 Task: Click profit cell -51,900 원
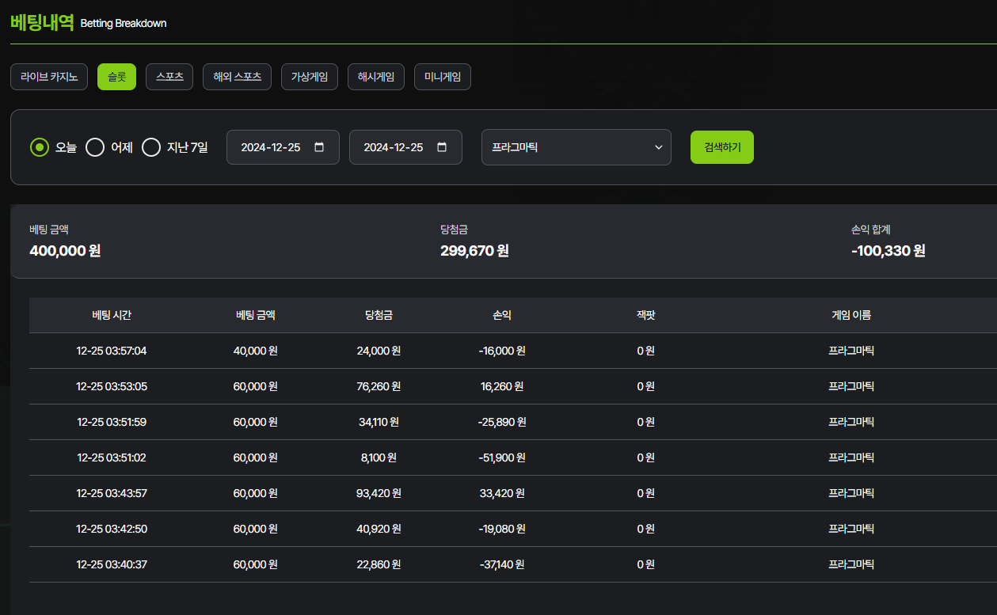502,457
